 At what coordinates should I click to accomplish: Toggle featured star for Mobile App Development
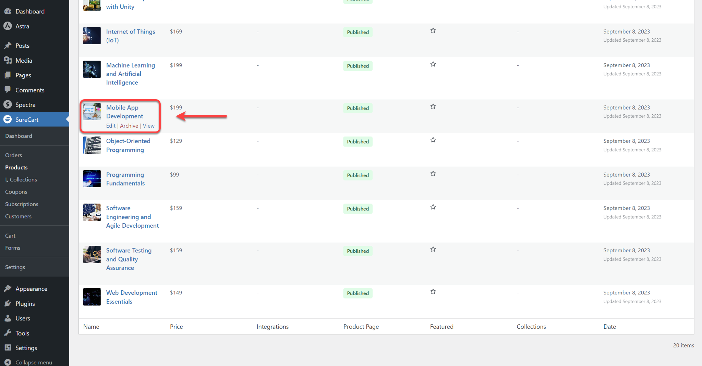(x=433, y=106)
